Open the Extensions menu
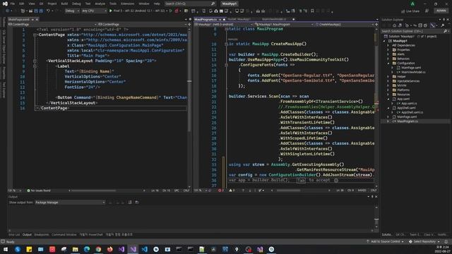 click(127, 4)
